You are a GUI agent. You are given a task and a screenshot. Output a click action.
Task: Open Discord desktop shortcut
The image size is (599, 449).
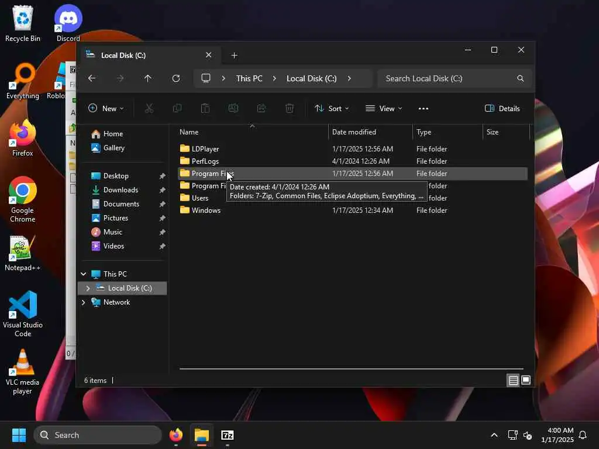(68, 23)
